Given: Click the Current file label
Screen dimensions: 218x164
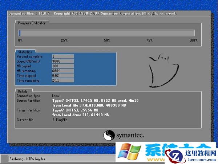Looking at the screenshot, I should 25,120.
